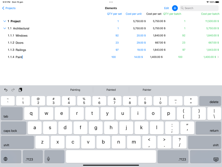The width and height of the screenshot is (222, 167).
Task: Edit Doors cost per unit 29.00 $
Action: tap(141, 43)
